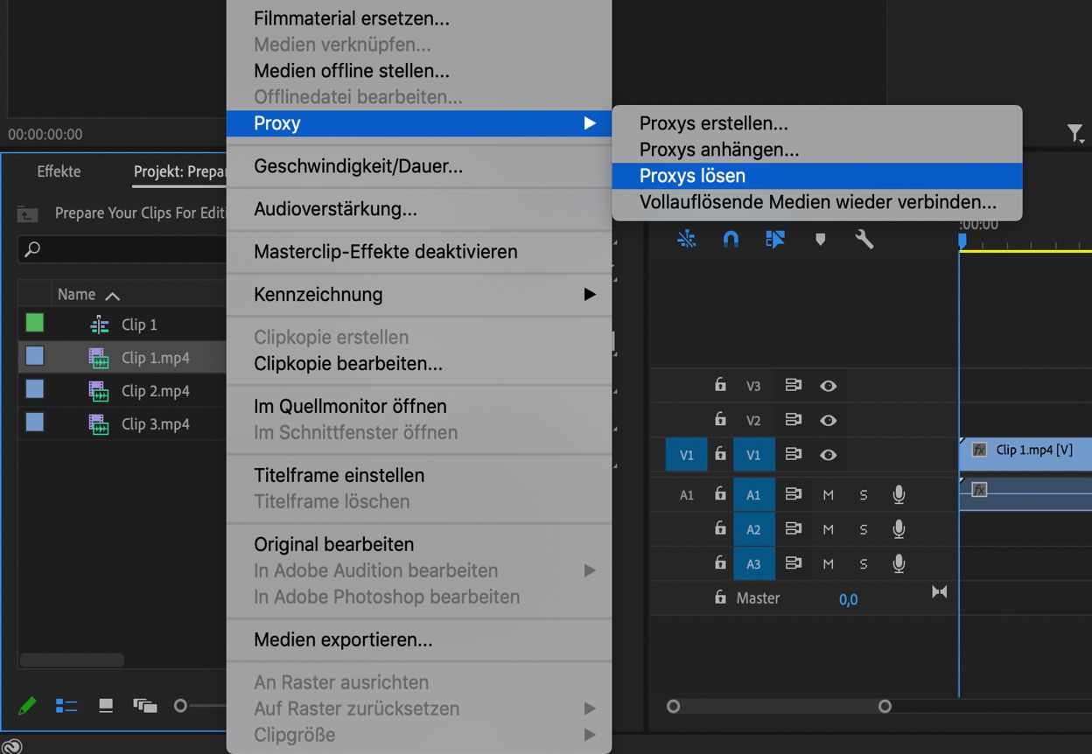Mute the A1 audio track
1092x754 pixels.
(828, 495)
